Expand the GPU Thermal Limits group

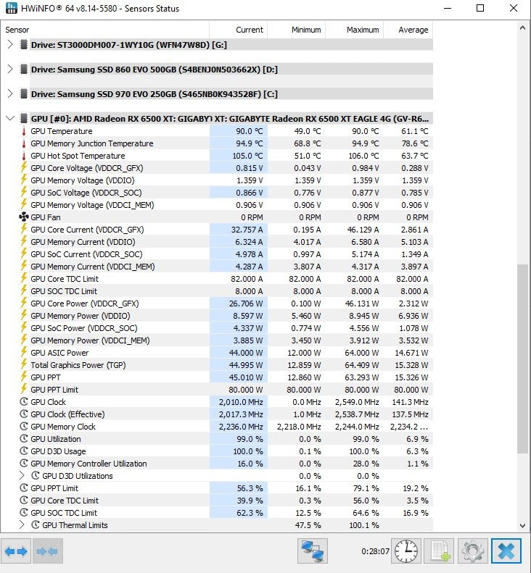click(22, 525)
